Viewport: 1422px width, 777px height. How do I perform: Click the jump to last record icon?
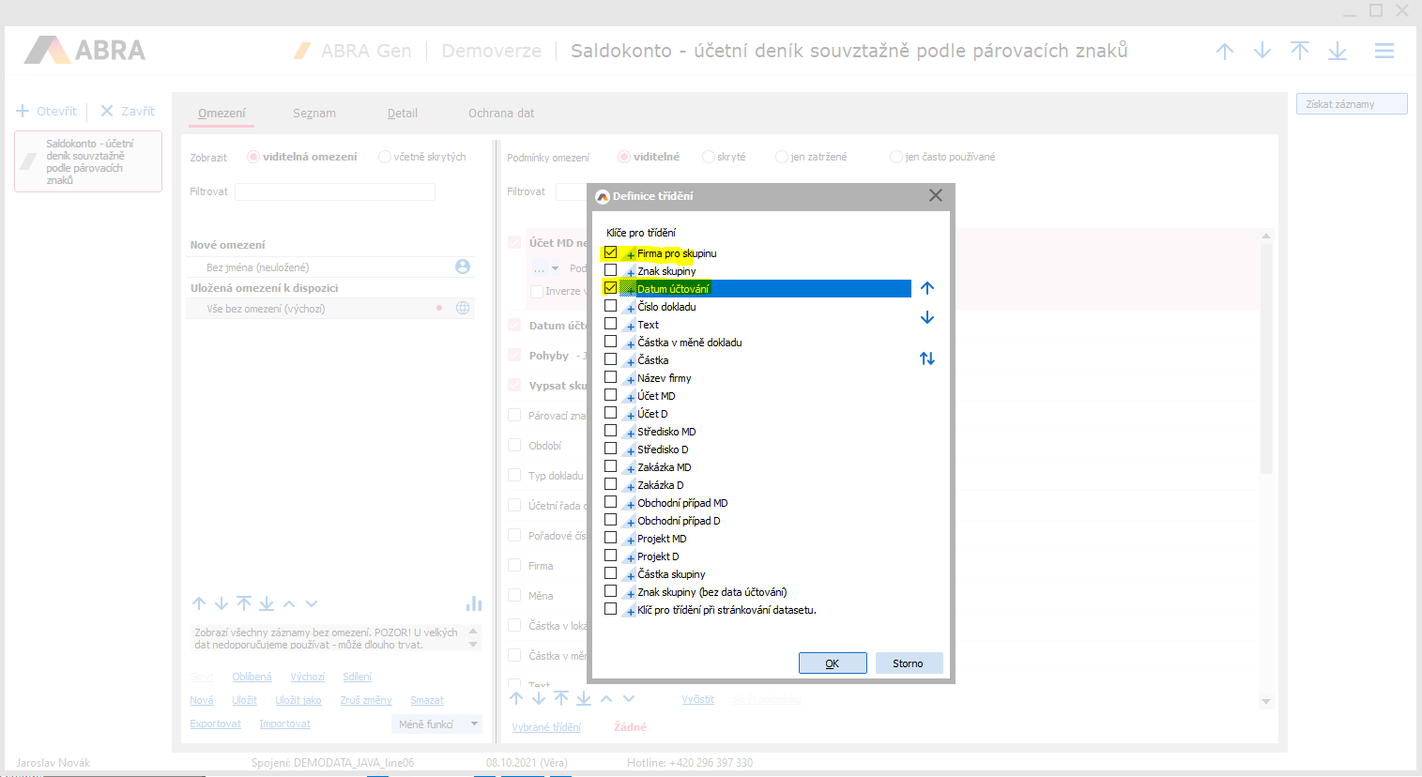coord(1338,51)
